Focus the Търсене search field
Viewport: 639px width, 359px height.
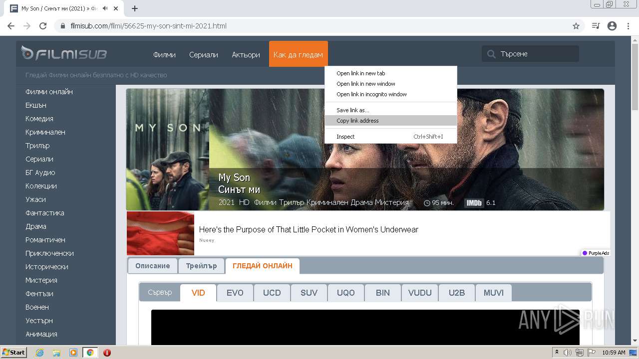tap(530, 54)
